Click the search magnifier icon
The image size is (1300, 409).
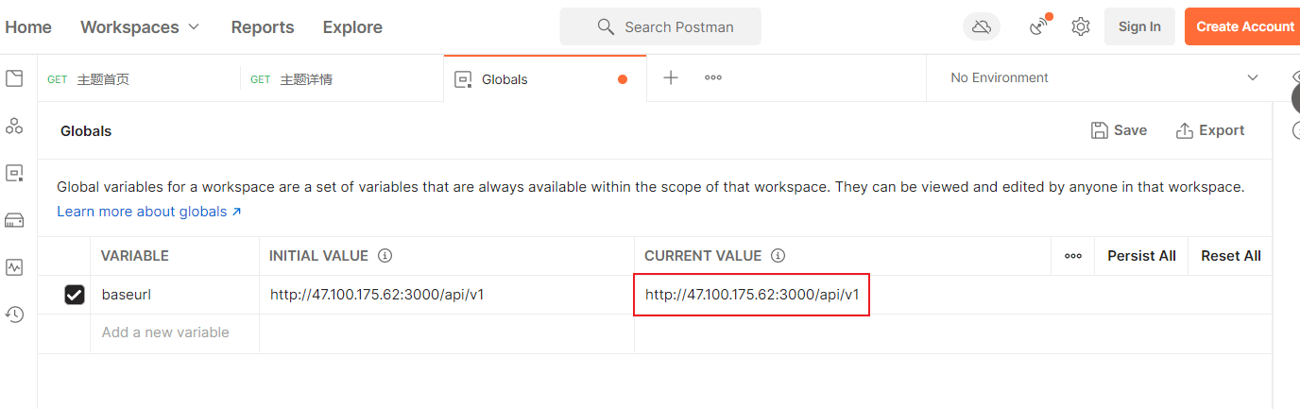tap(607, 26)
